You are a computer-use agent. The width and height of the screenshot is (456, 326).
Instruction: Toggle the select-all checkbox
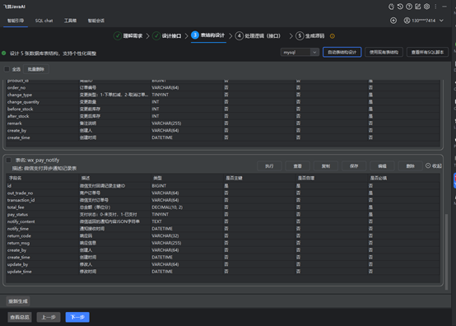[x=7, y=69]
